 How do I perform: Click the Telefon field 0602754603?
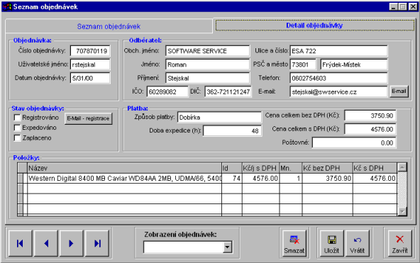[x=338, y=78]
